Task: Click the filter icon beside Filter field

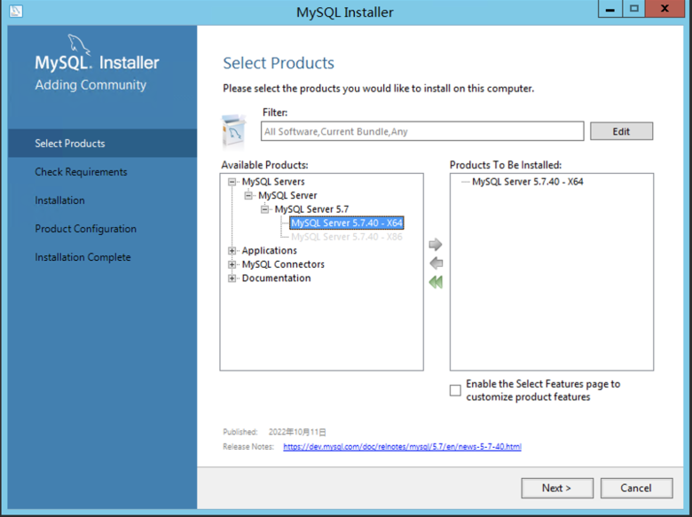Action: (234, 130)
